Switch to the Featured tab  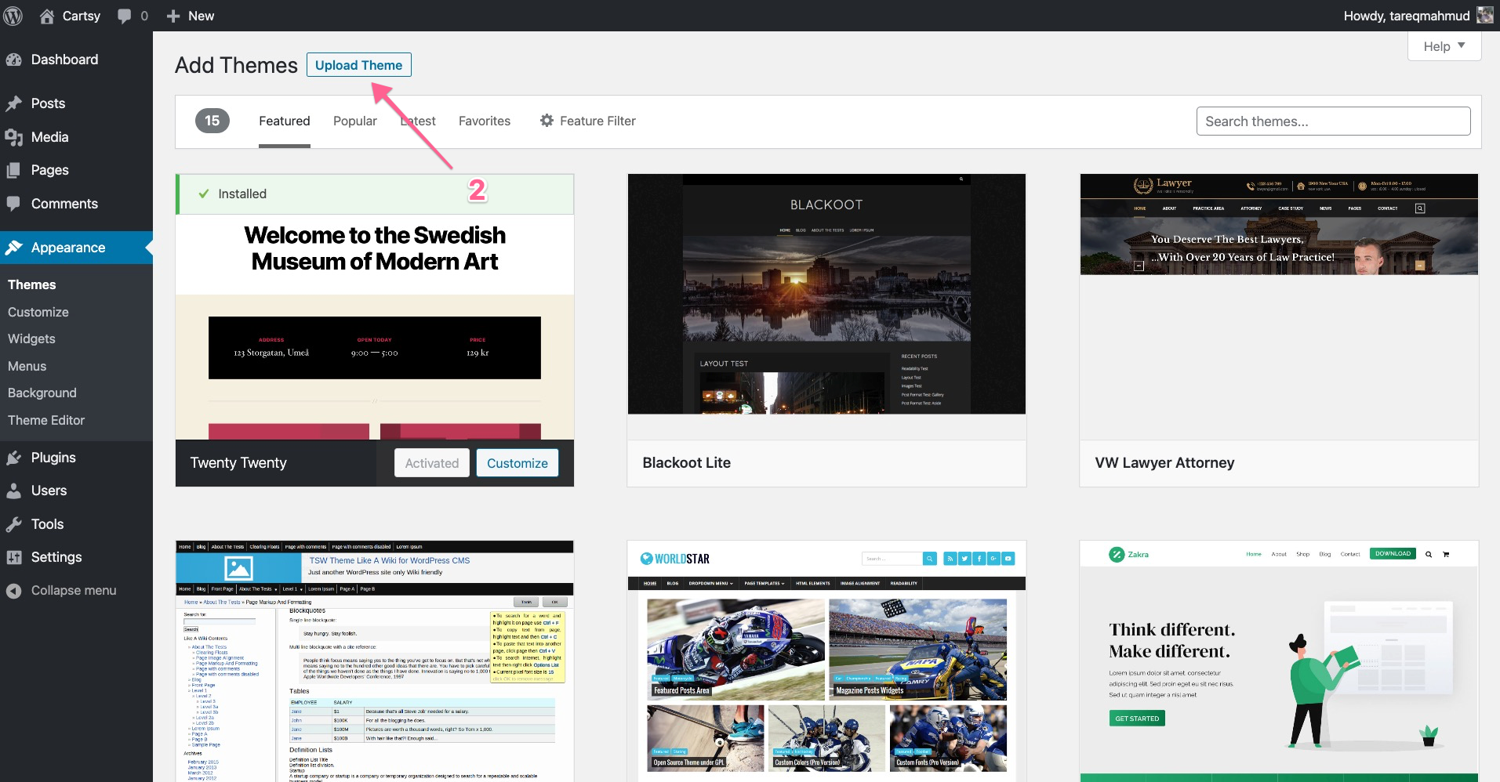[x=285, y=121]
